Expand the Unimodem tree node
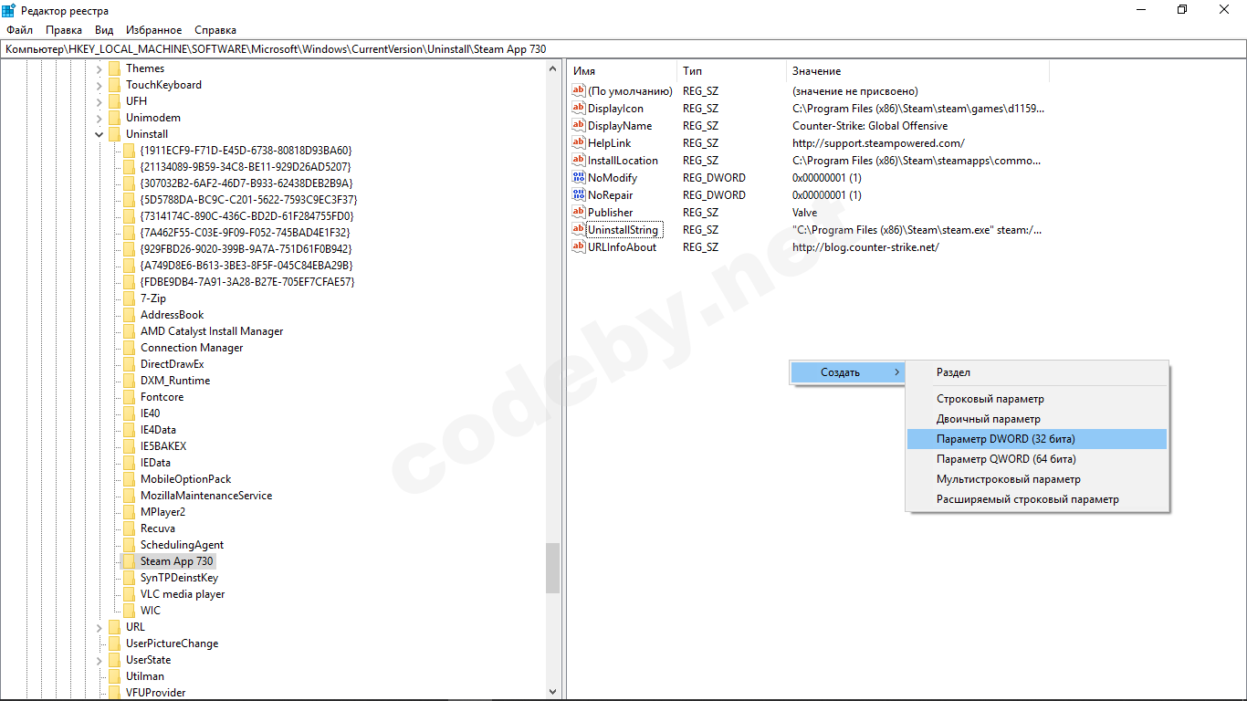The width and height of the screenshot is (1247, 701). 100,118
